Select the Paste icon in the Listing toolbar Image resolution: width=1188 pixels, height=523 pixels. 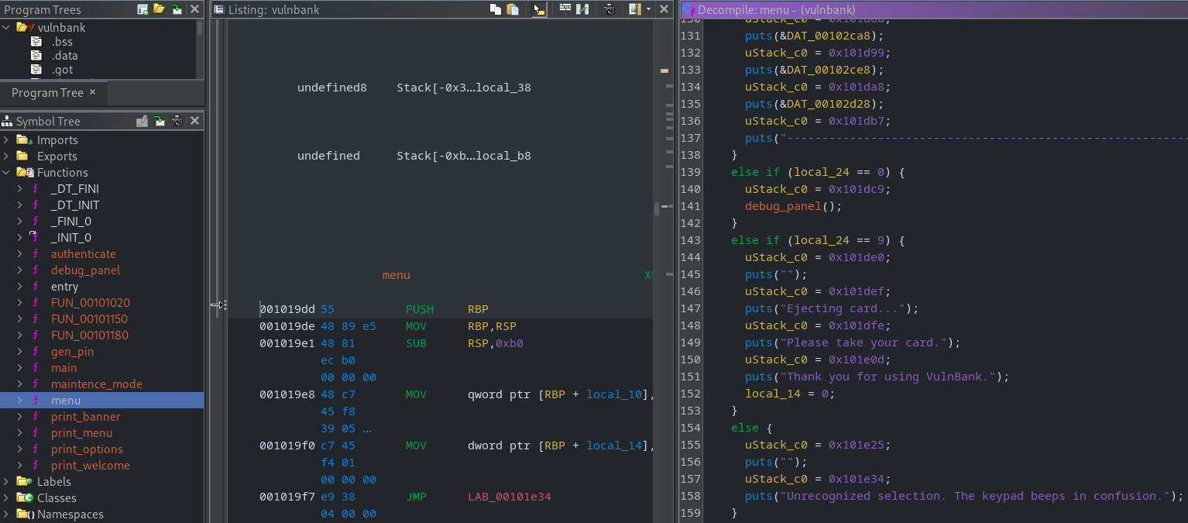click(513, 9)
